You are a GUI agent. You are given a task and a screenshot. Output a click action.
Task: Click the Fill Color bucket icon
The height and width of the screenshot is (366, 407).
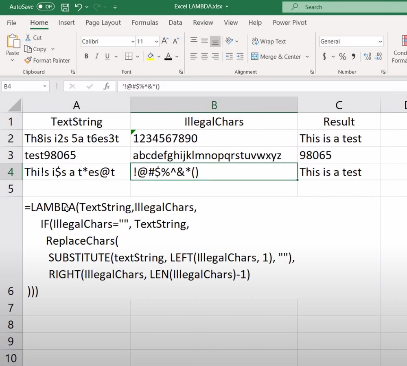[x=151, y=56]
